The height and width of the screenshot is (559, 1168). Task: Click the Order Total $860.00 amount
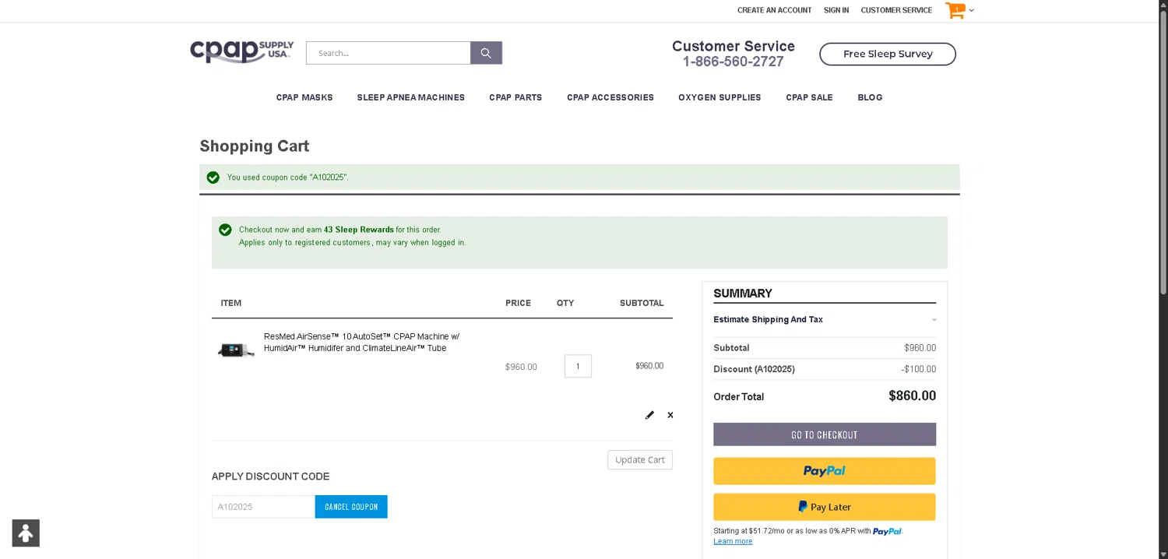coord(912,396)
